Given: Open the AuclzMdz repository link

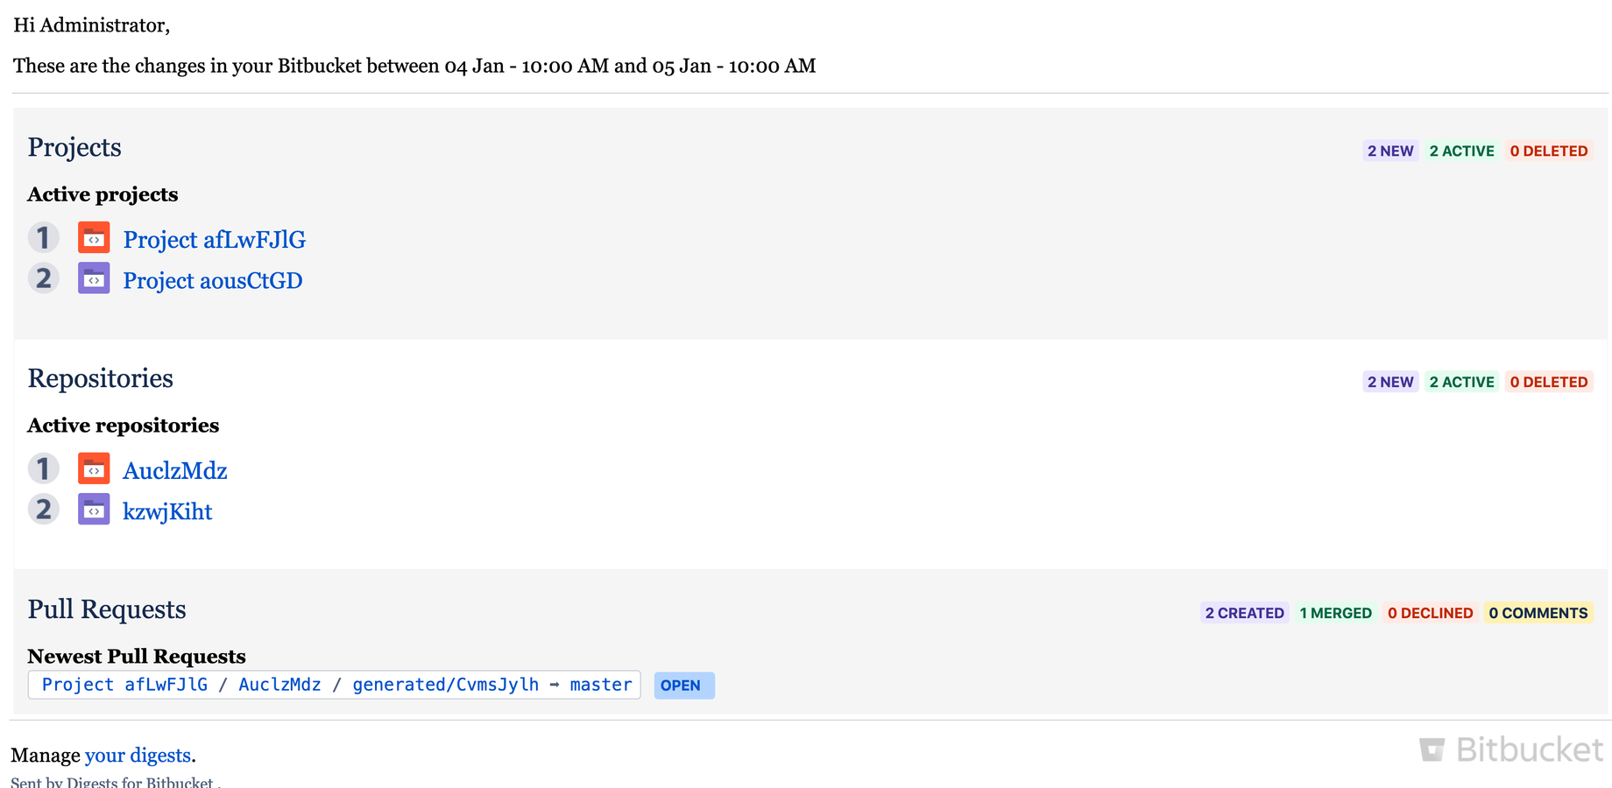Looking at the screenshot, I should pyautogui.click(x=175, y=471).
